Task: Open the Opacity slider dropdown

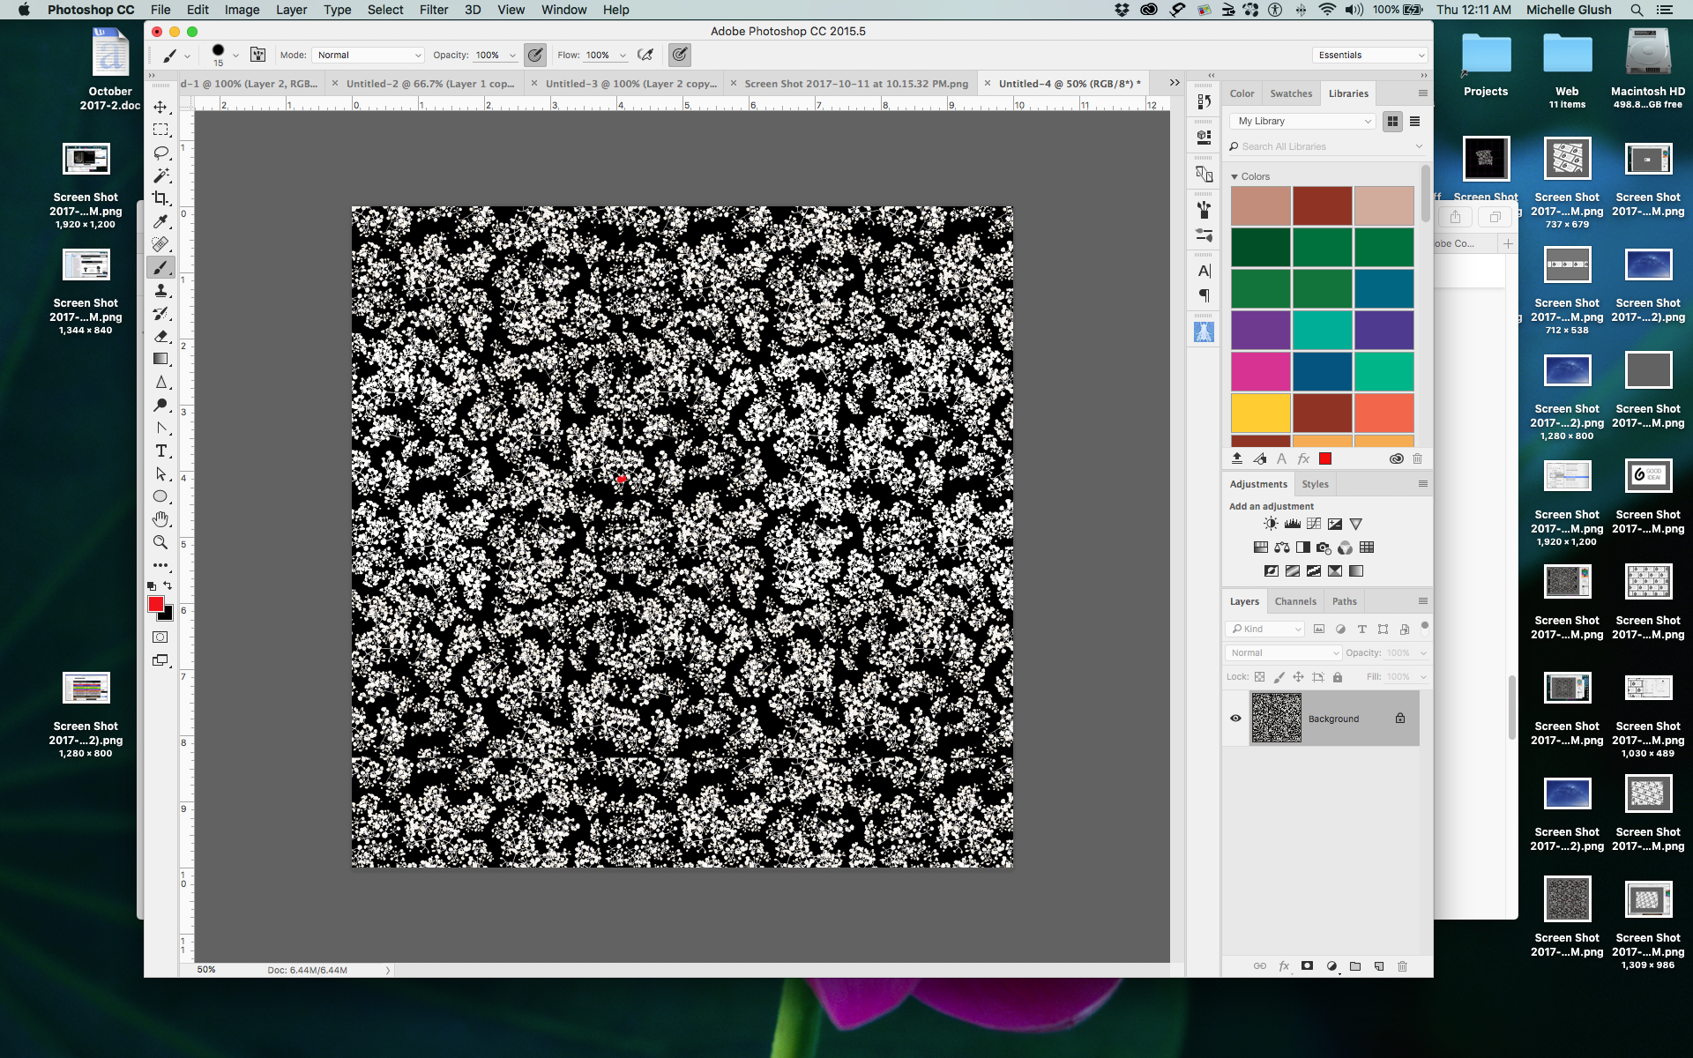Action: (512, 55)
